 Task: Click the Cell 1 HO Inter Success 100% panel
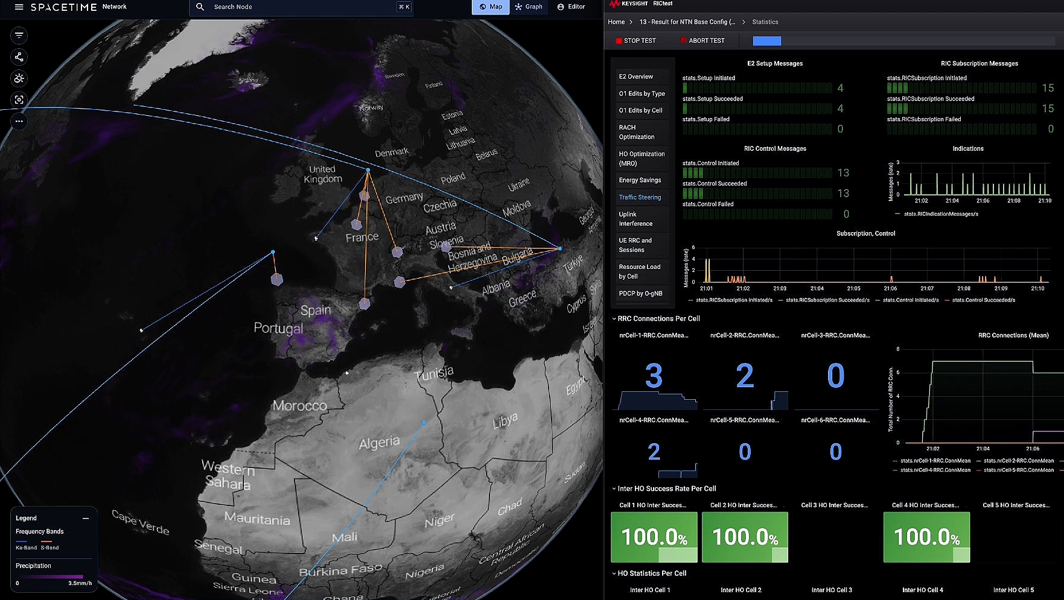pos(654,537)
